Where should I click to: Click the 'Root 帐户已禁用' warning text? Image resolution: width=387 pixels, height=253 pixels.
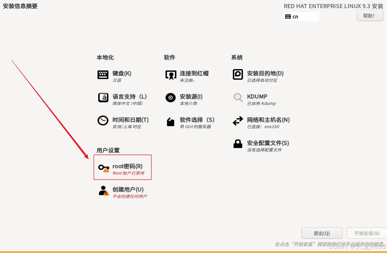pos(128,173)
